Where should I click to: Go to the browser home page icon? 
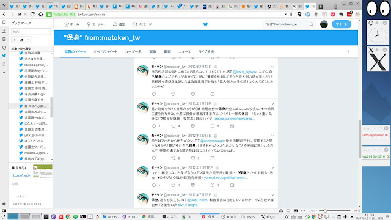[x=41, y=15]
